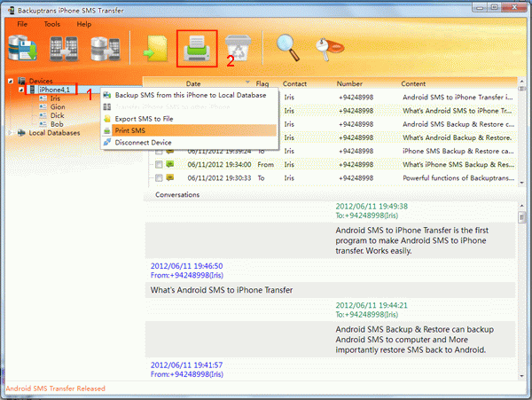The width and height of the screenshot is (532, 400).
Task: Click the '2012/06/11 19:44:21' conversation timestamp
Action: [372, 305]
